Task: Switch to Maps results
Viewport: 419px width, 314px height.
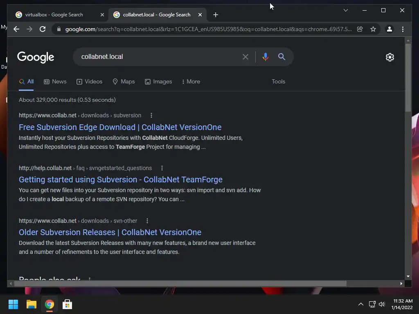Action: click(x=124, y=82)
